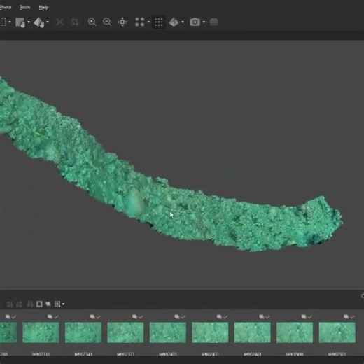364x364 pixels.
Task: Click the overlapping images icon in Photos pane toolbar
Action: (48, 304)
